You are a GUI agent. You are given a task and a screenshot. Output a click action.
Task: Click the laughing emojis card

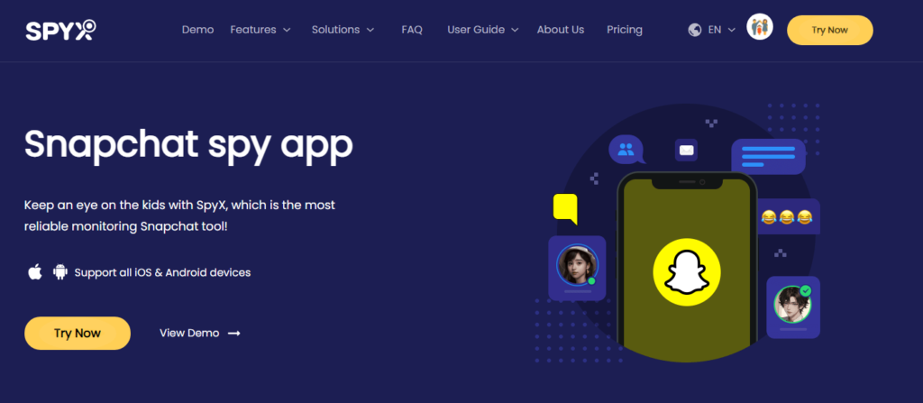(x=787, y=216)
